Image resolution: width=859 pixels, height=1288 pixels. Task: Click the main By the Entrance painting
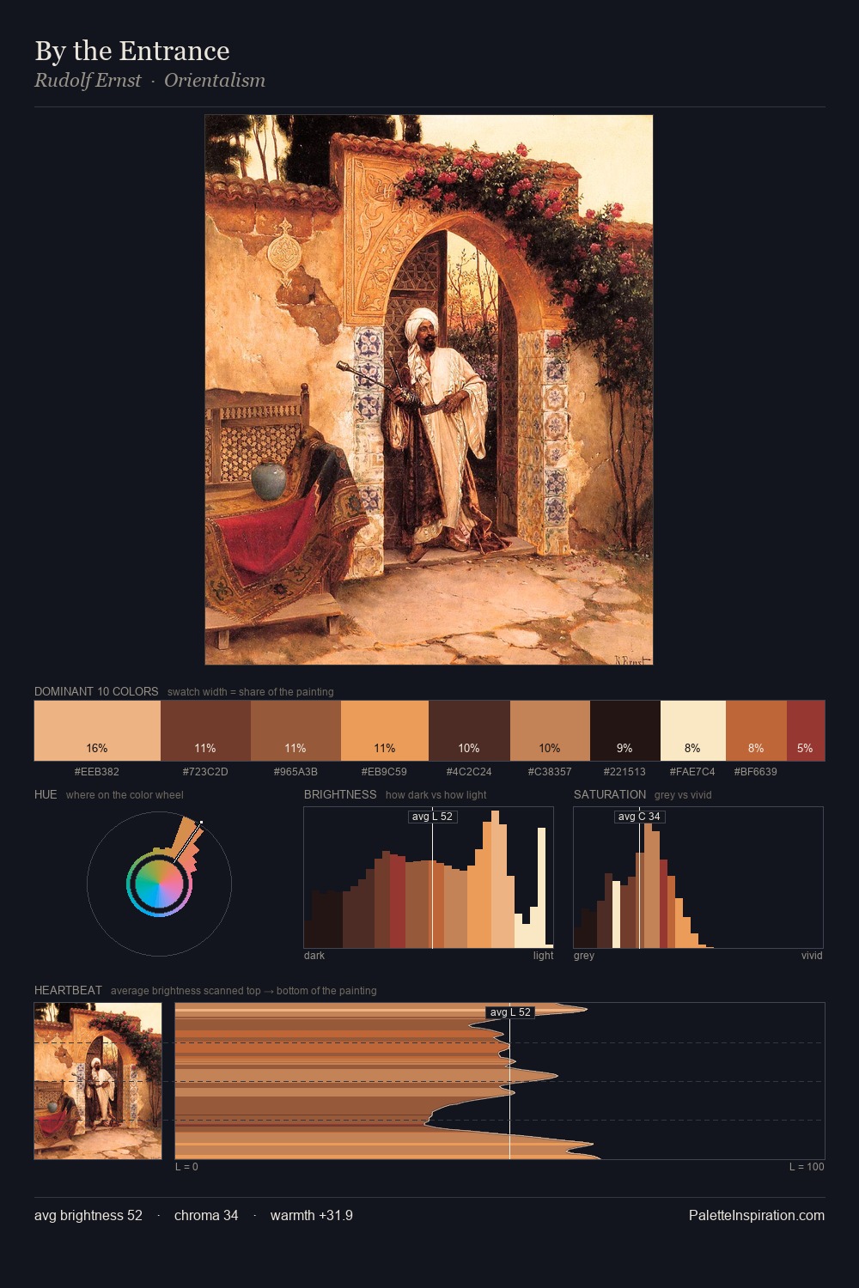pos(429,390)
